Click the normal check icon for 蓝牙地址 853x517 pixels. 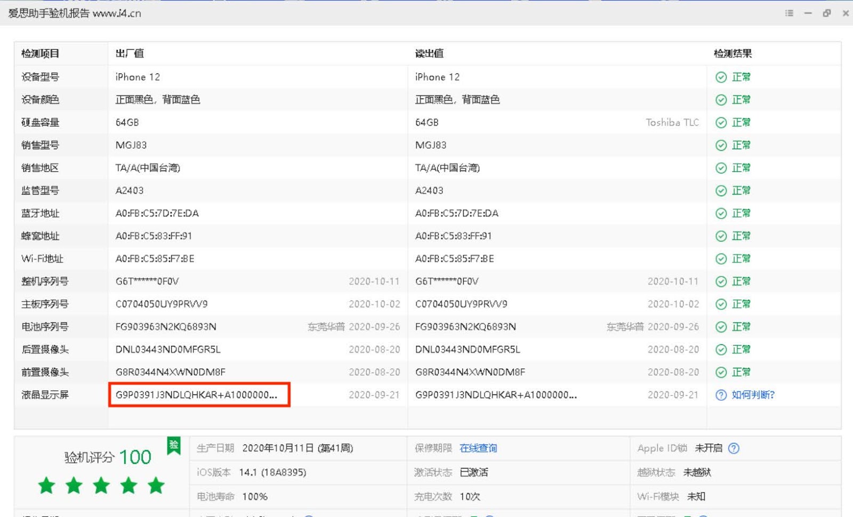point(721,213)
